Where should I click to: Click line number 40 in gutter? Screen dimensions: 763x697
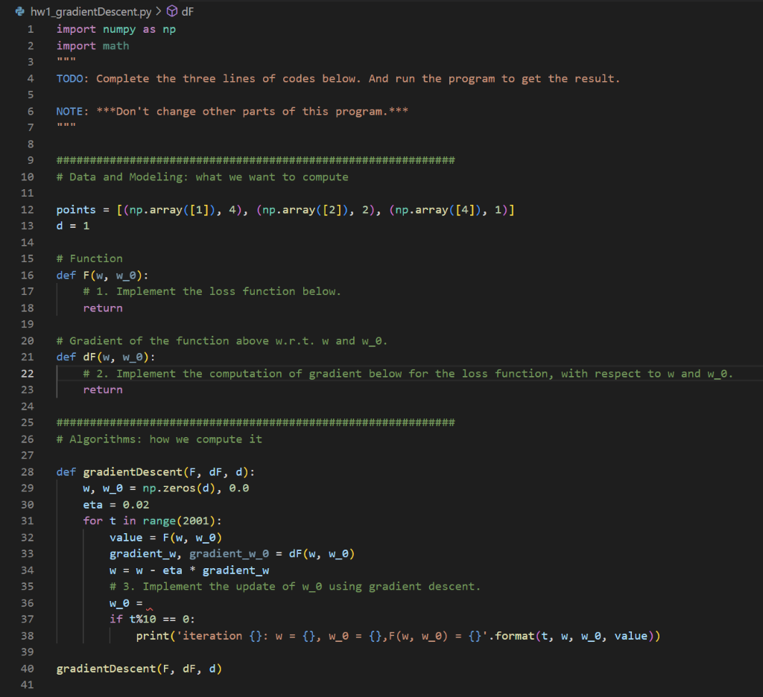click(28, 669)
